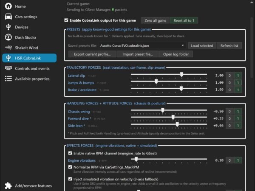Set Engine vibrations gain to 1
Screen dimensions: 255x191
[238, 160]
